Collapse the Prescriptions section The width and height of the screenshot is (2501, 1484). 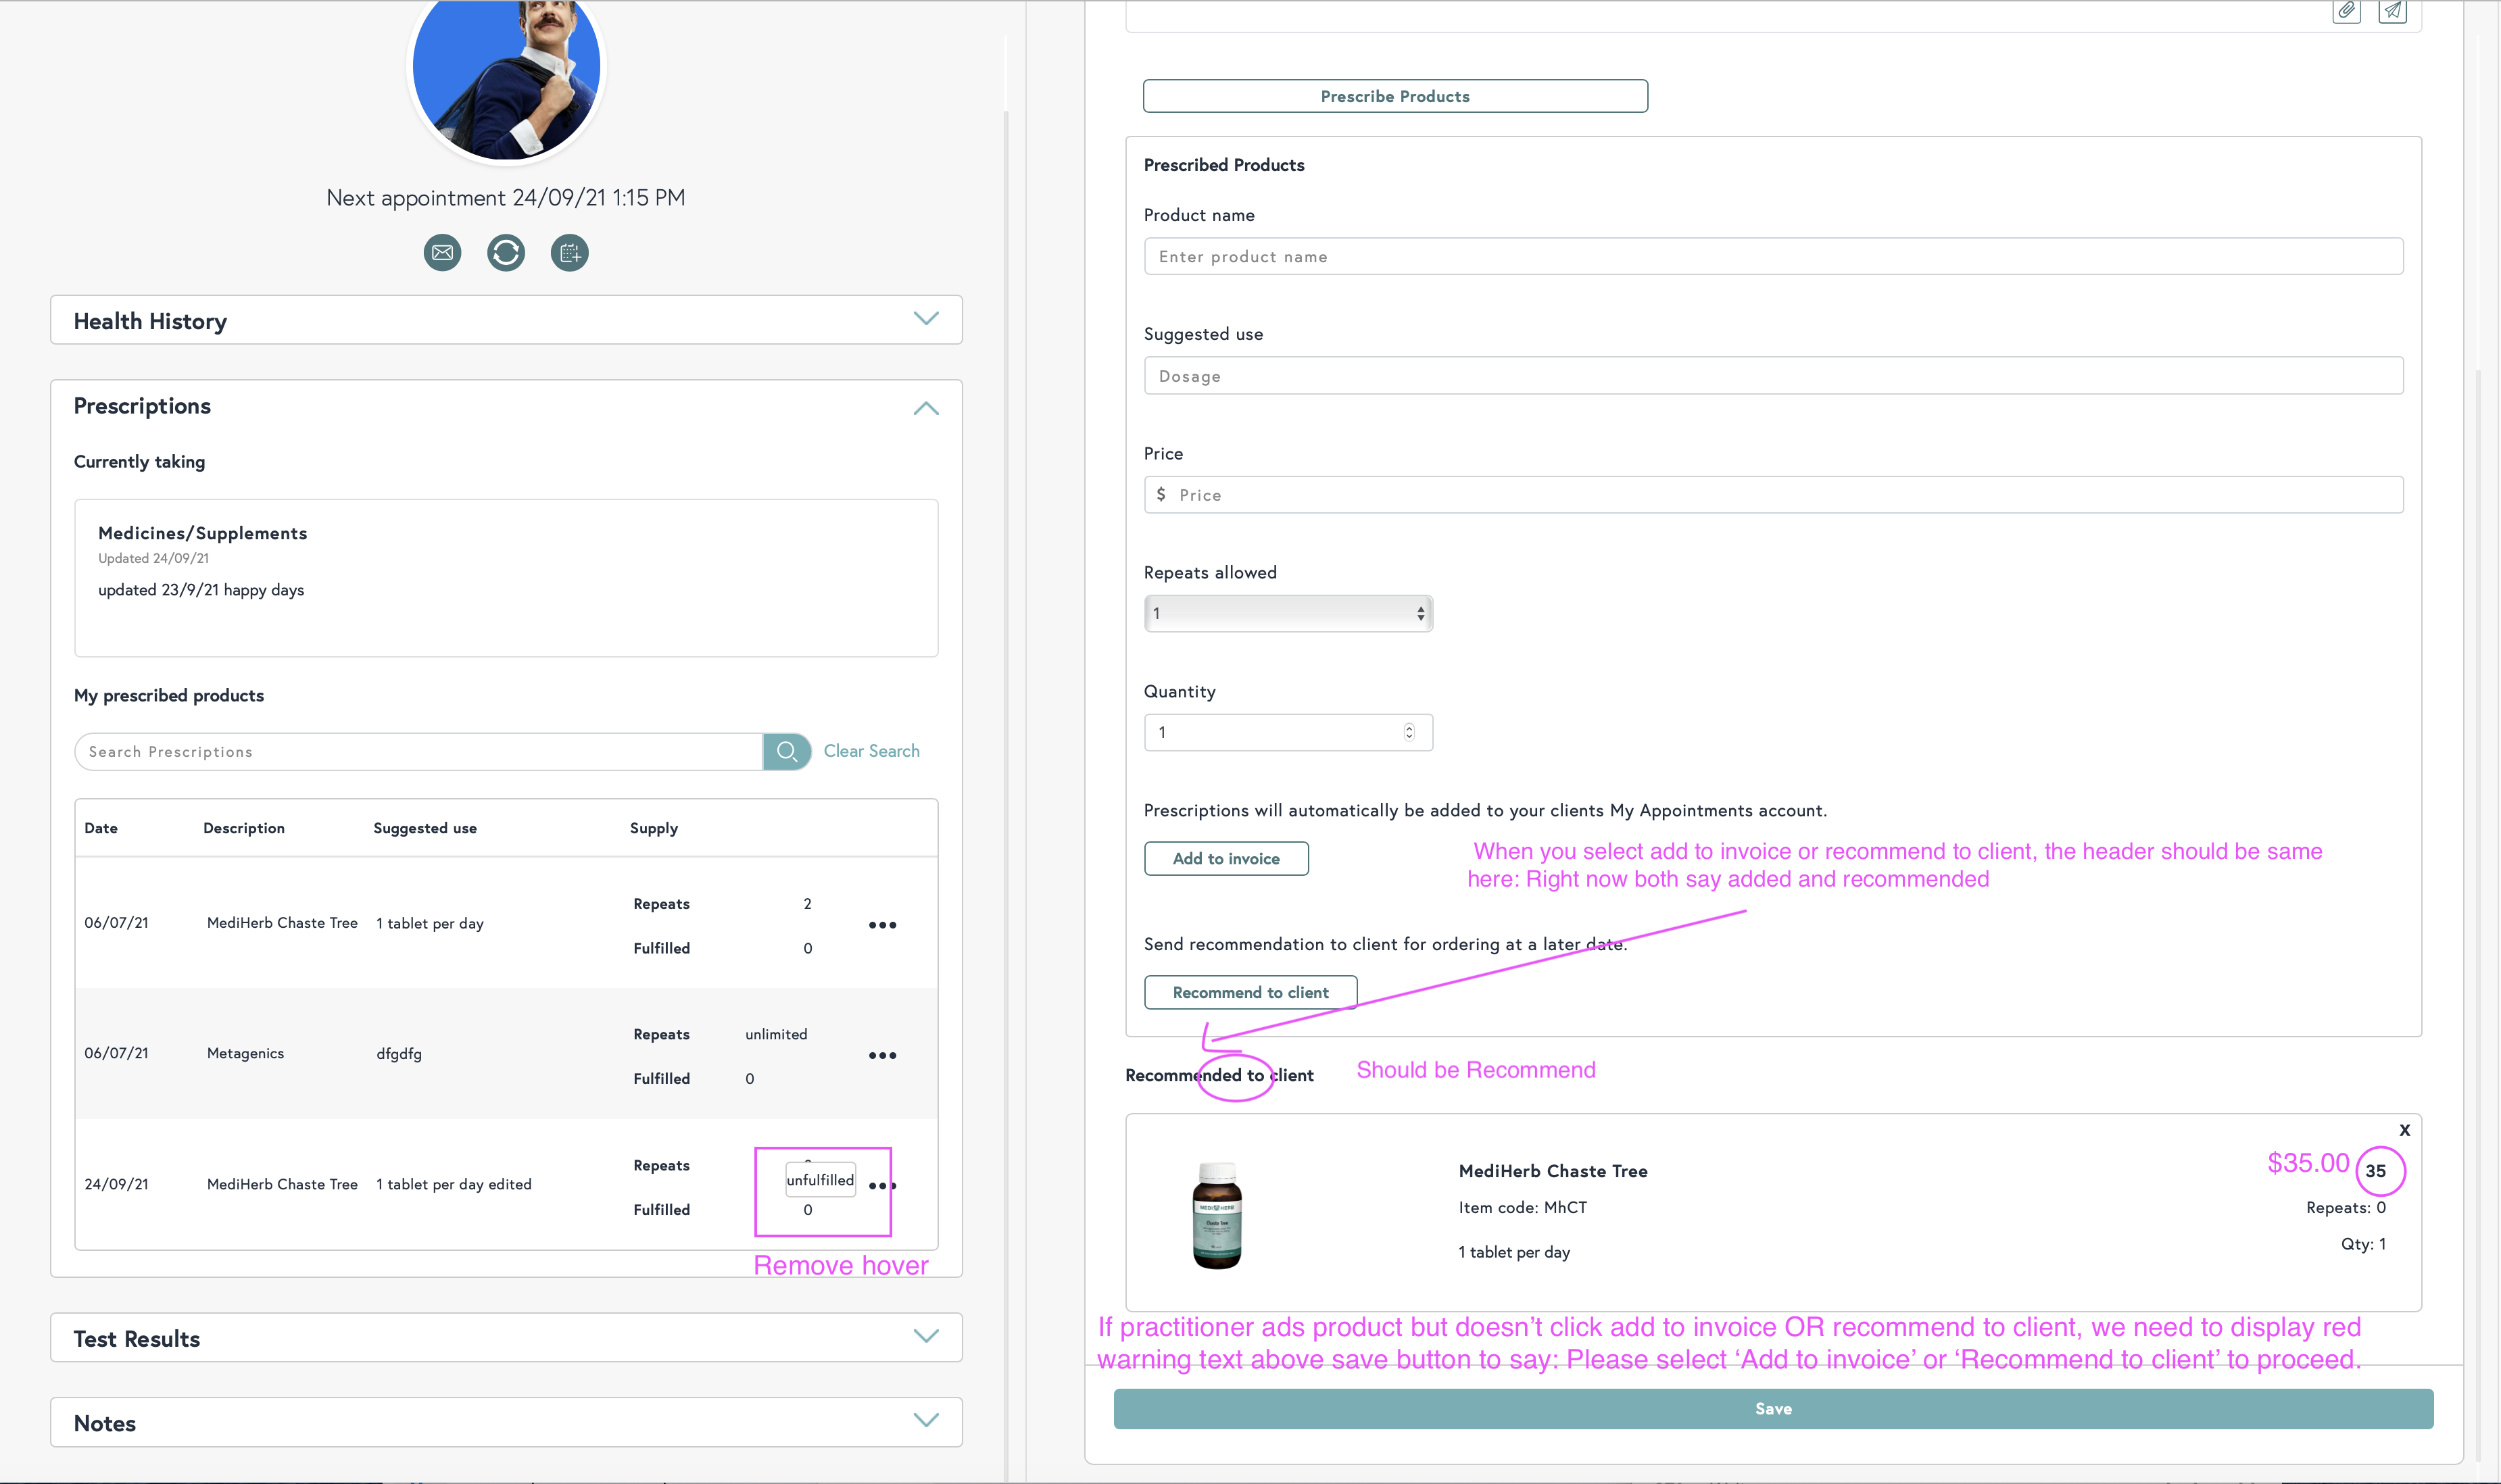point(926,408)
